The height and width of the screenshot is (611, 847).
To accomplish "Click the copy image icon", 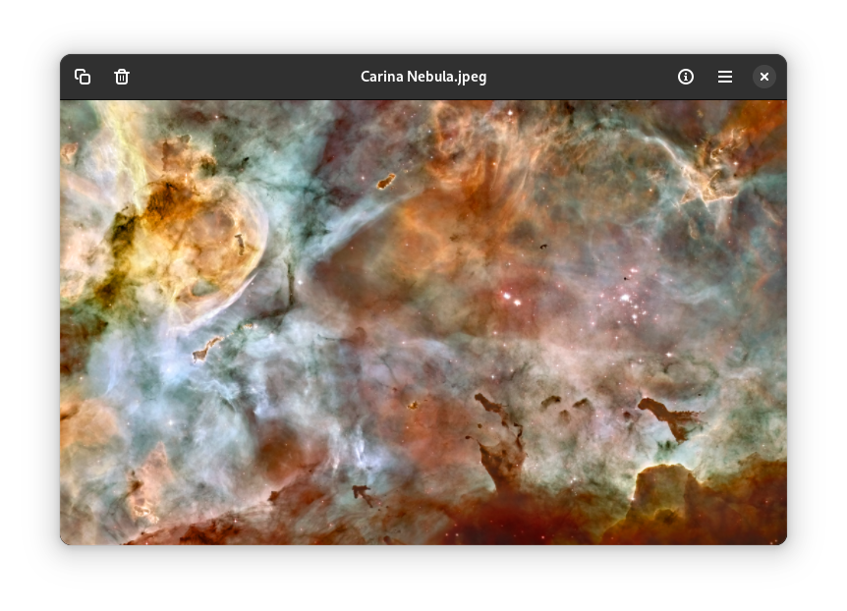I will pos(83,77).
